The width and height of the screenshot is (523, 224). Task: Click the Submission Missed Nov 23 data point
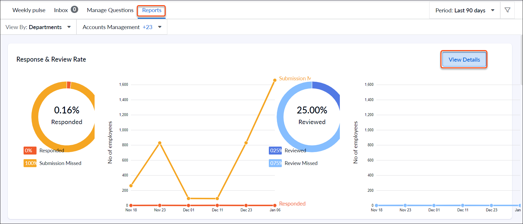160,143
